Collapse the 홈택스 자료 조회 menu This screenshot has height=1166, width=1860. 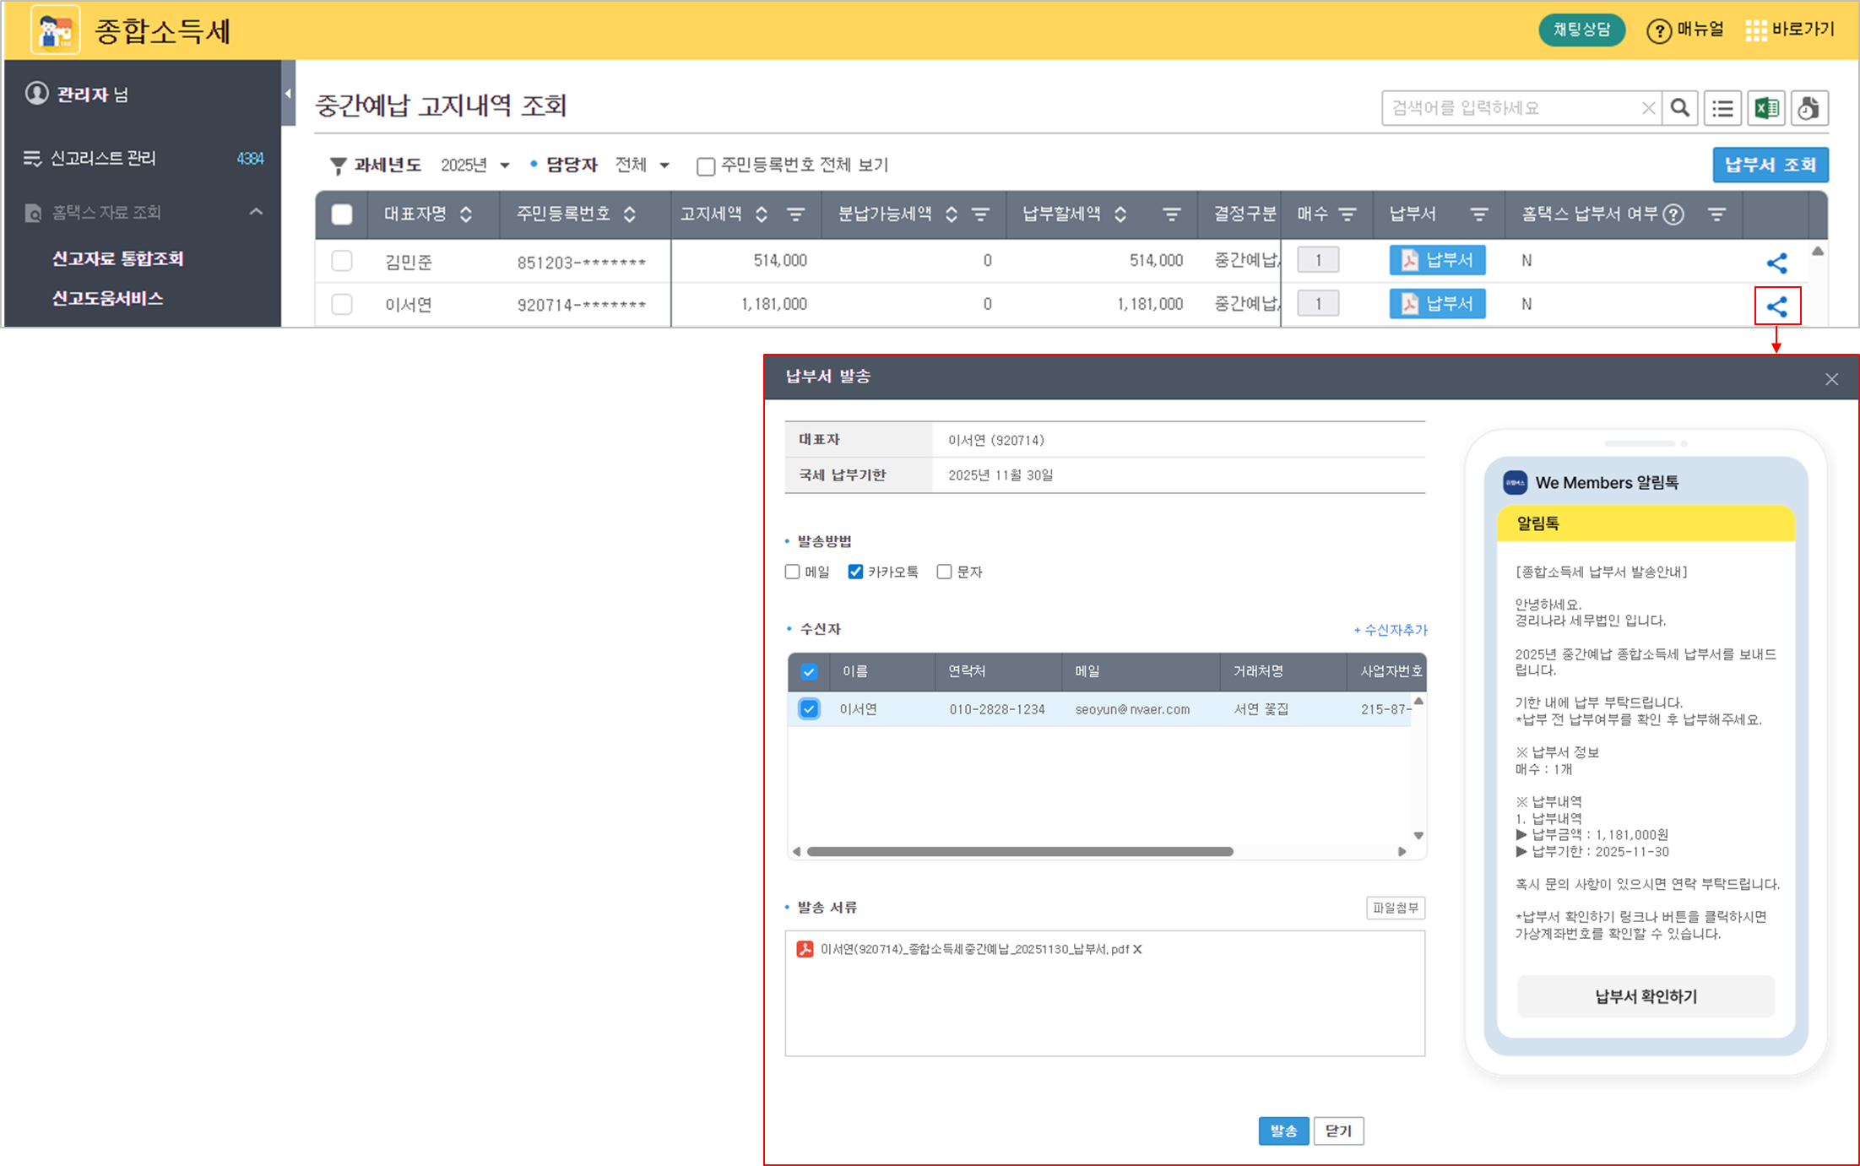pyautogui.click(x=256, y=212)
